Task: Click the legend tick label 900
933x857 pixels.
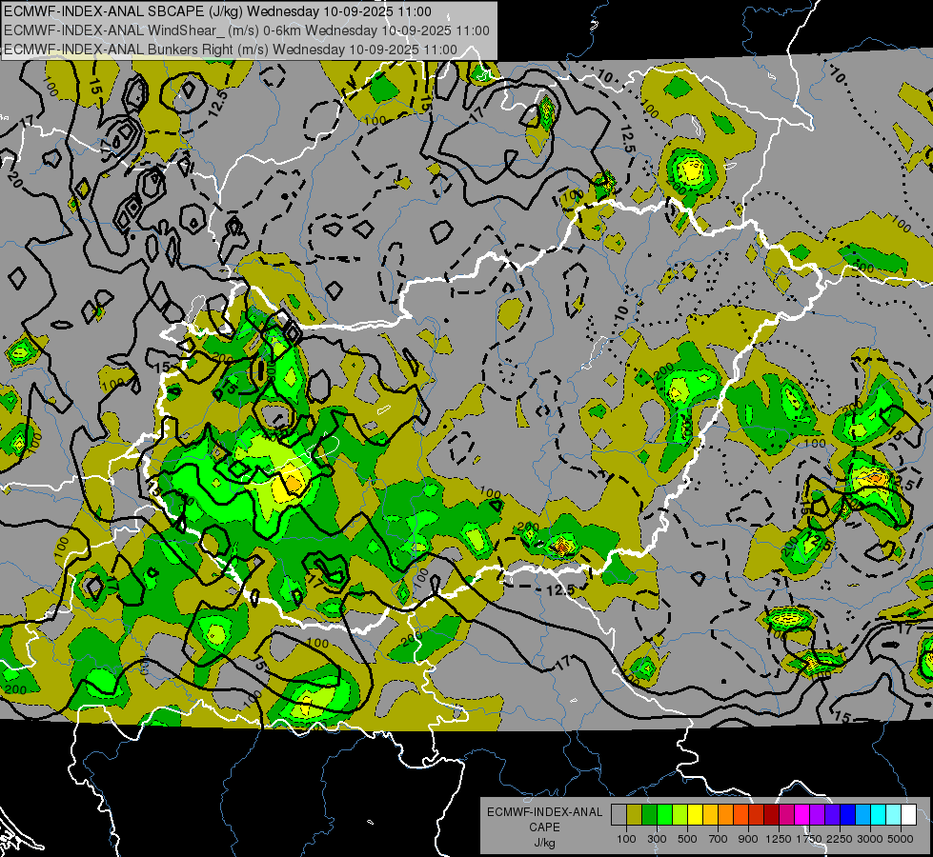Action: [x=748, y=839]
